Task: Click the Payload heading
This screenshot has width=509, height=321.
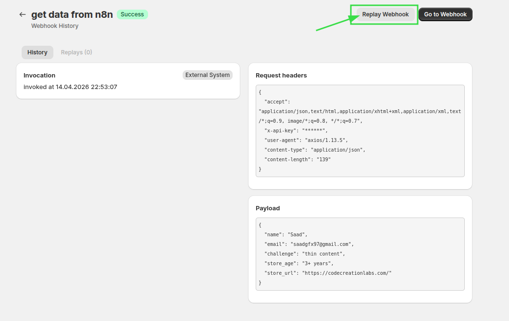Action: [x=268, y=208]
